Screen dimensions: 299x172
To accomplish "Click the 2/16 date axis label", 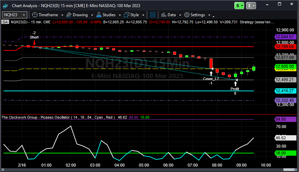I will 22,165.
